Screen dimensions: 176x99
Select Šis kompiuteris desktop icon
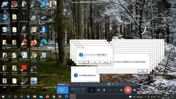[x=5, y=19]
